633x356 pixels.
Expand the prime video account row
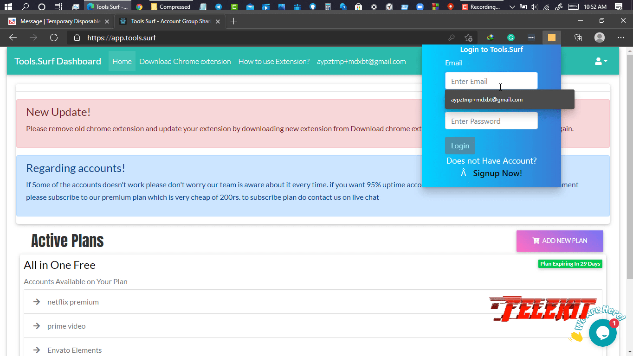coord(313,326)
